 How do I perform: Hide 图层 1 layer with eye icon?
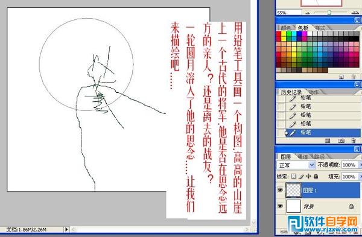coord(281,190)
